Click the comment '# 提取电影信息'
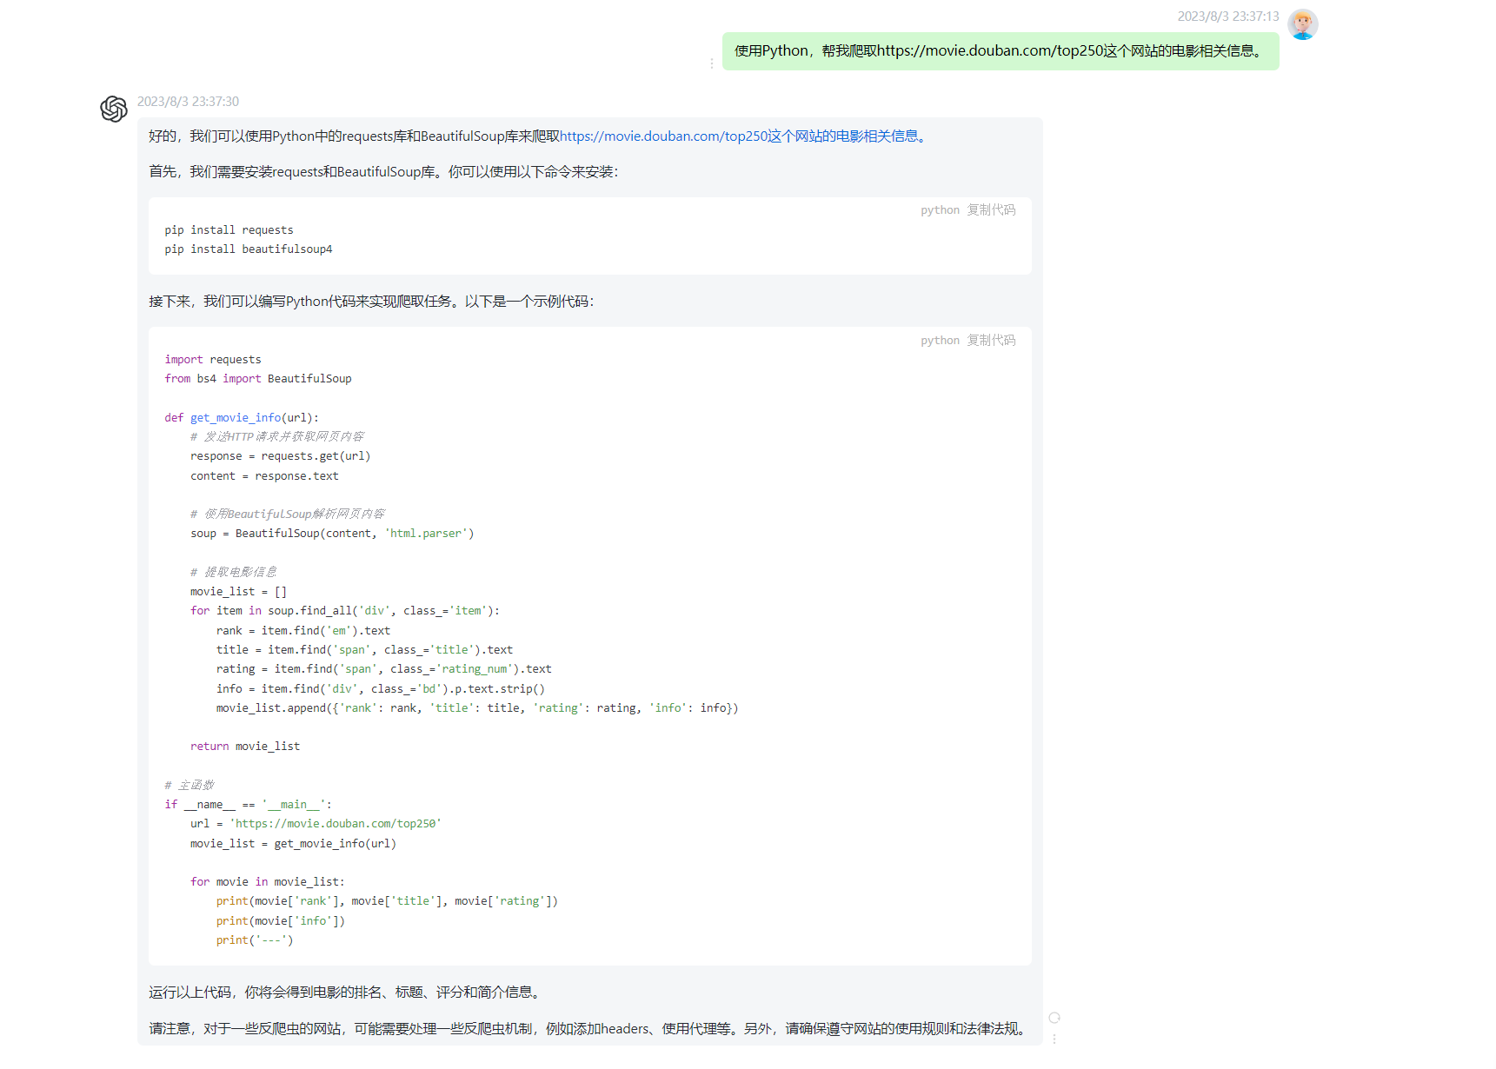This screenshot has width=1496, height=1069. pos(234,572)
